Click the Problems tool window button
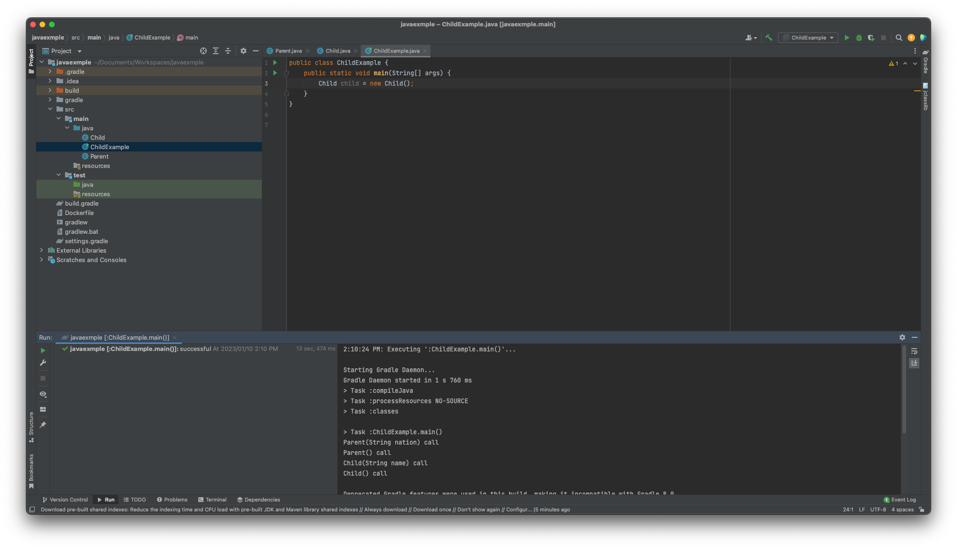The width and height of the screenshot is (957, 549). tap(172, 500)
